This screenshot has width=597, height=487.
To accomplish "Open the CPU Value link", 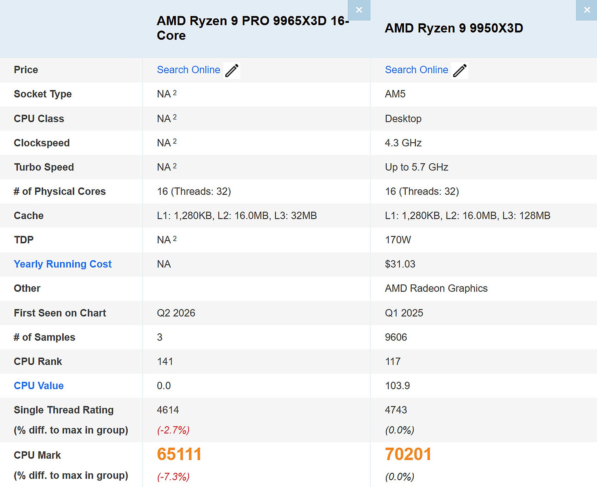I will coord(38,386).
